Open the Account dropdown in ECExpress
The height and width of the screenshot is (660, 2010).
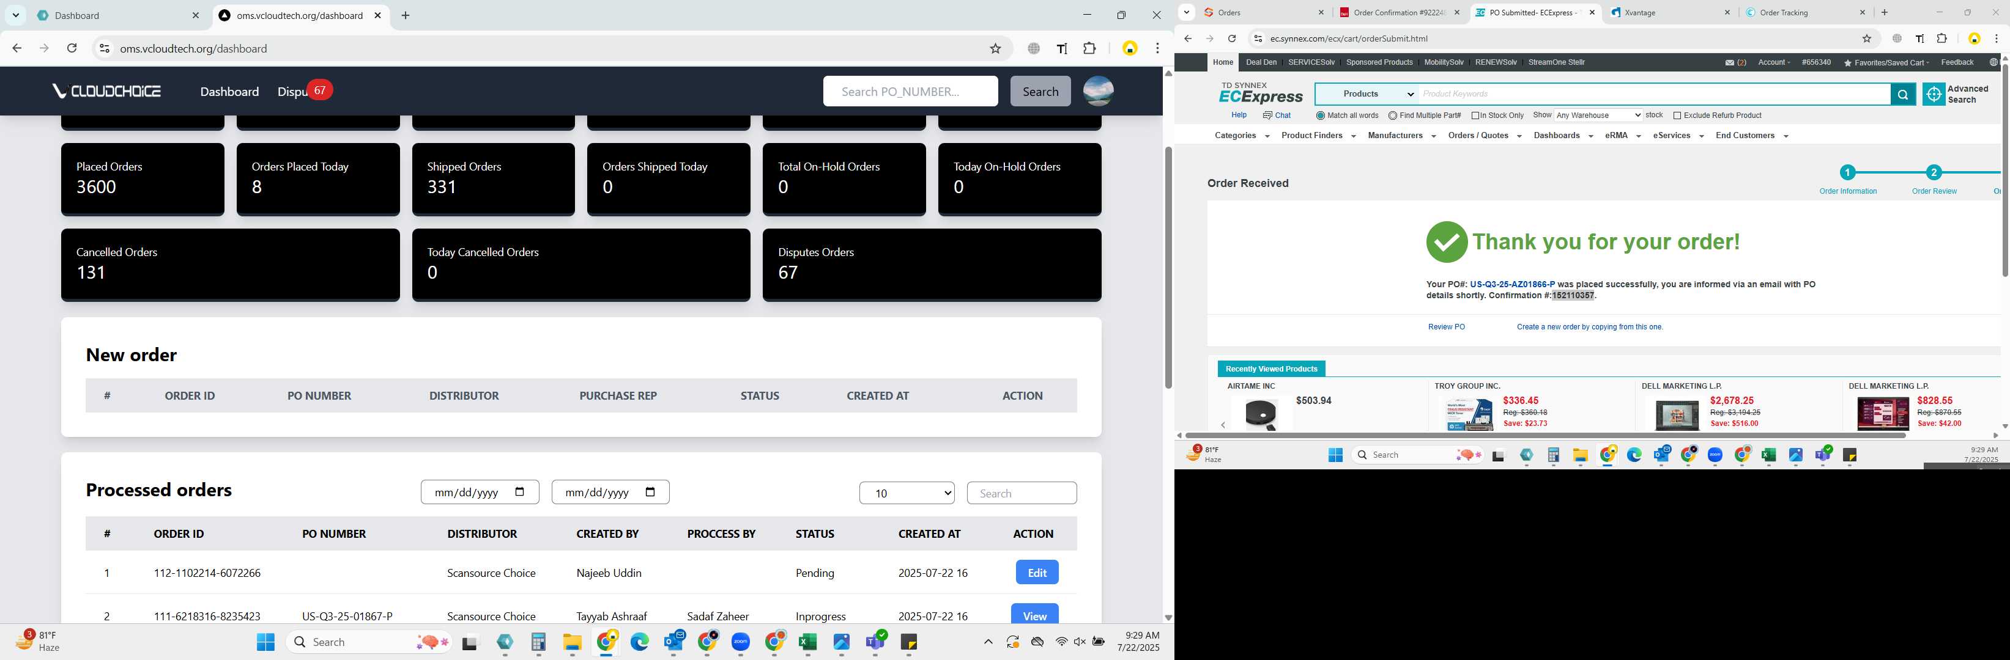pyautogui.click(x=1773, y=62)
